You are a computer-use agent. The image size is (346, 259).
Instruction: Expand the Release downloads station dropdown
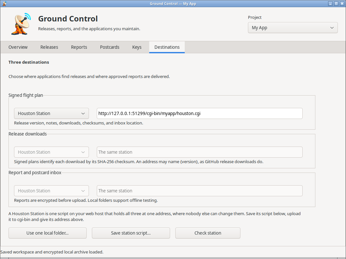(51, 152)
